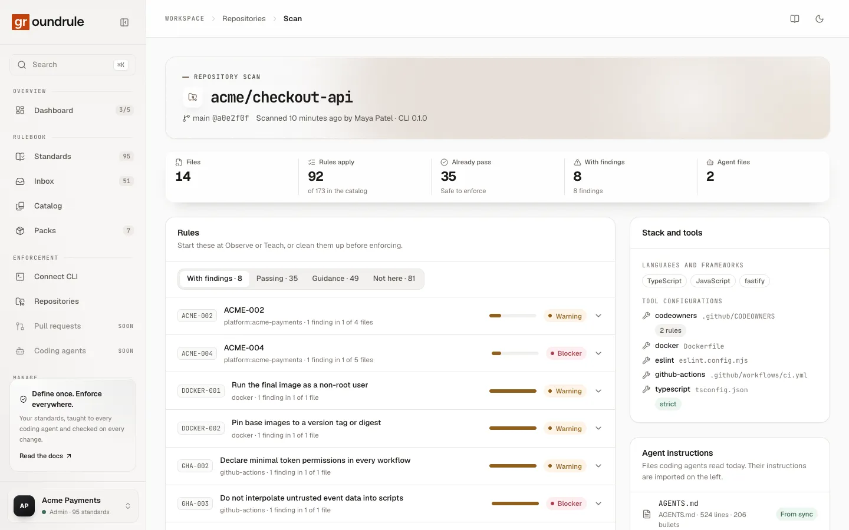Viewport: 849px width, 530px height.
Task: Click the Pull requests icon
Action: pyautogui.click(x=20, y=326)
